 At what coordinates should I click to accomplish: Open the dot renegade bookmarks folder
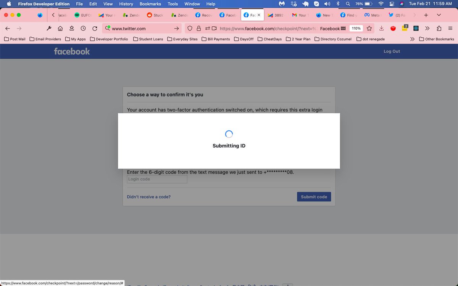tap(370, 39)
